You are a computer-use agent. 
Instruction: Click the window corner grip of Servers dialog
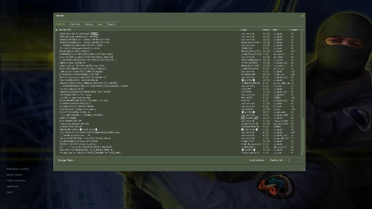tap(304, 169)
